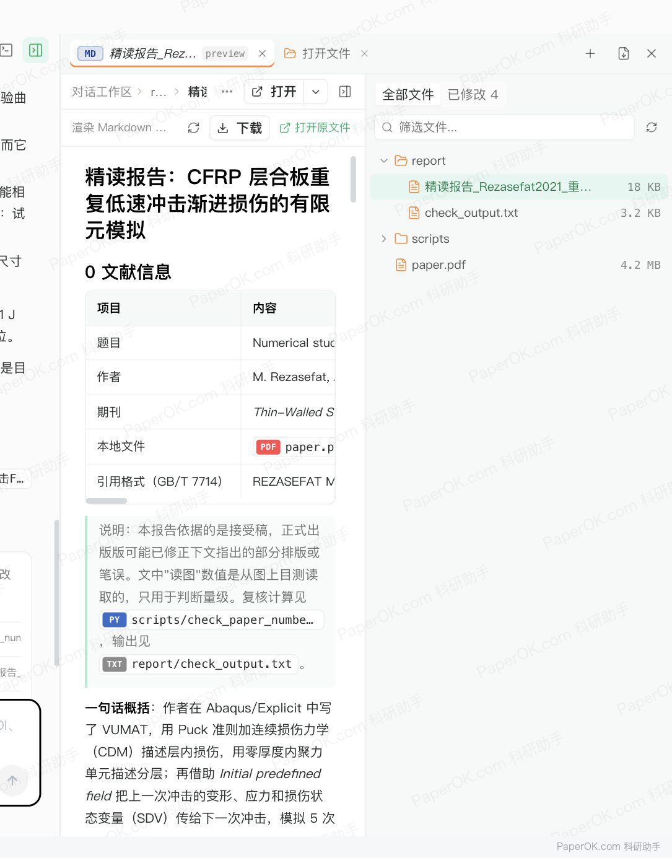
Task: Click the Thin-Walled S journal cell
Action: pos(288,412)
